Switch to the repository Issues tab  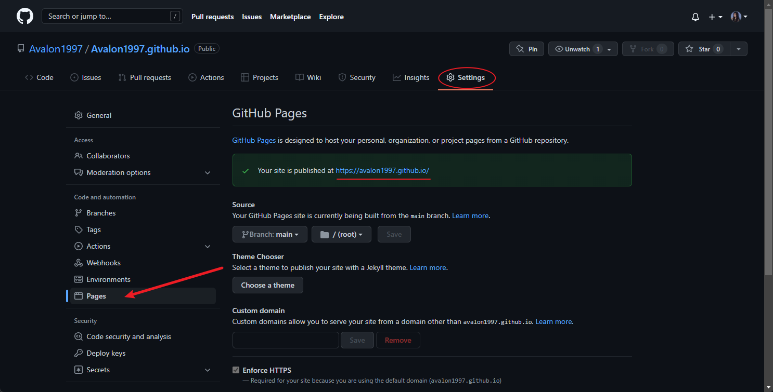tap(85, 77)
